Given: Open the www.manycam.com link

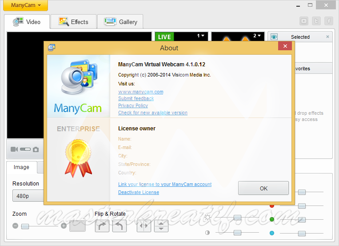Looking at the screenshot, I should 141,92.
